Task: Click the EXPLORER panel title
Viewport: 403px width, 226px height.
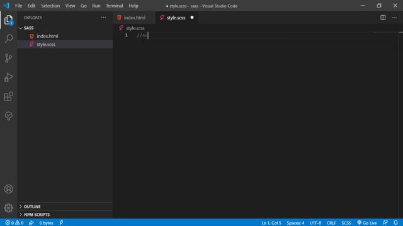Action: [33, 18]
